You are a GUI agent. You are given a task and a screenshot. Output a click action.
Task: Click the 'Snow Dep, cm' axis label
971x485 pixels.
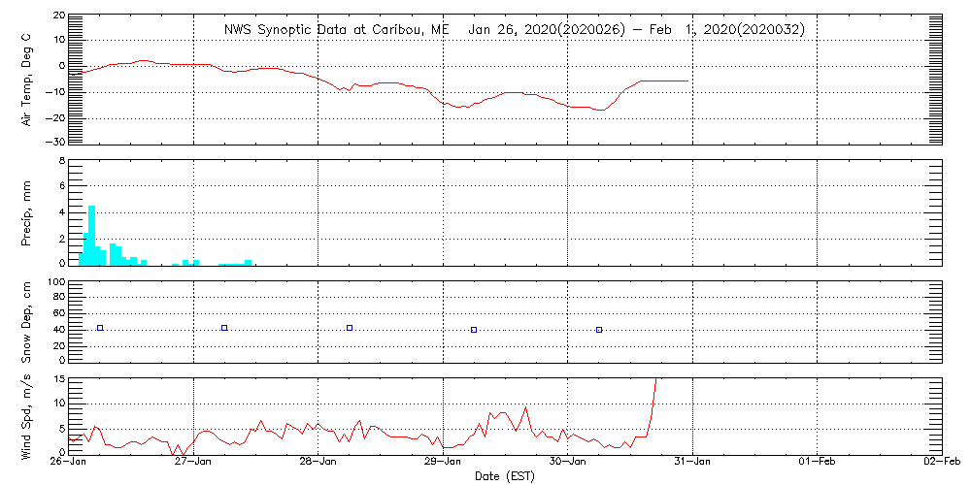tap(27, 322)
